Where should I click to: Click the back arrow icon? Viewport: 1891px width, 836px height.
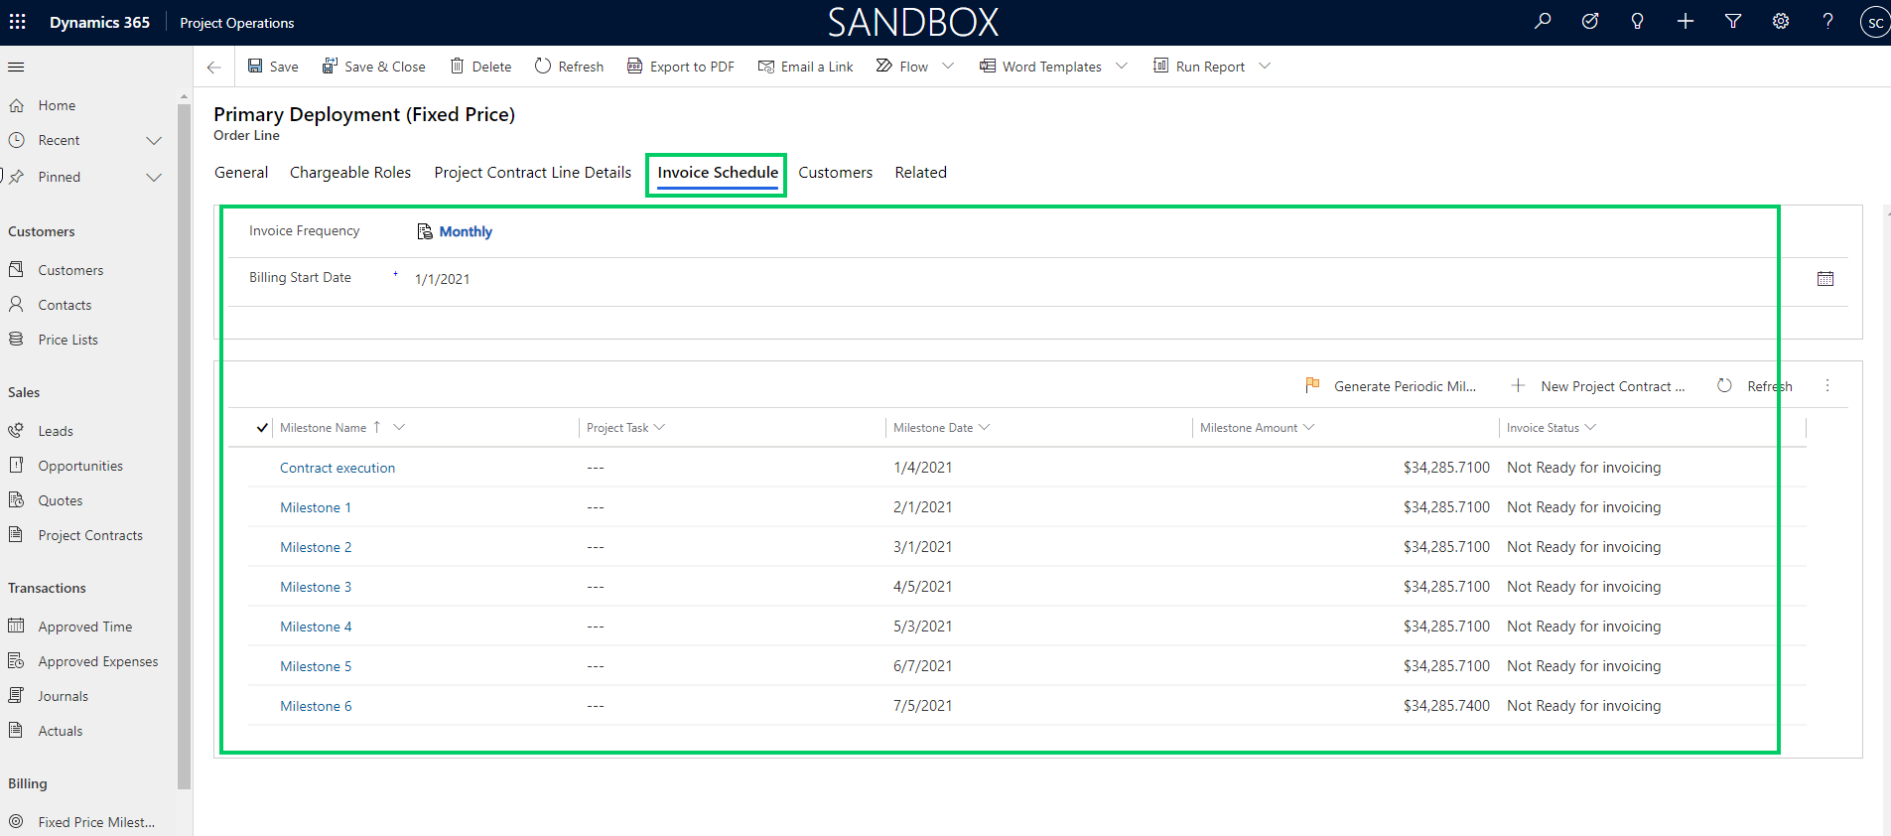pos(213,67)
